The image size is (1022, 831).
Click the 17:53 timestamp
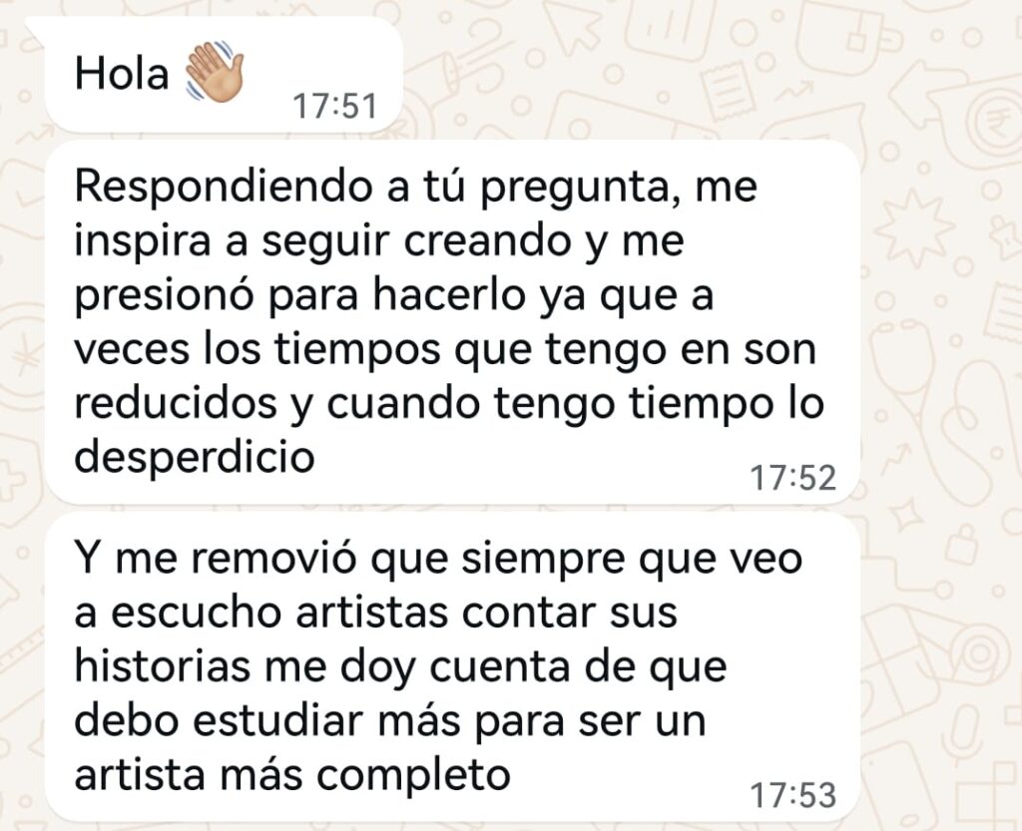pos(792,795)
